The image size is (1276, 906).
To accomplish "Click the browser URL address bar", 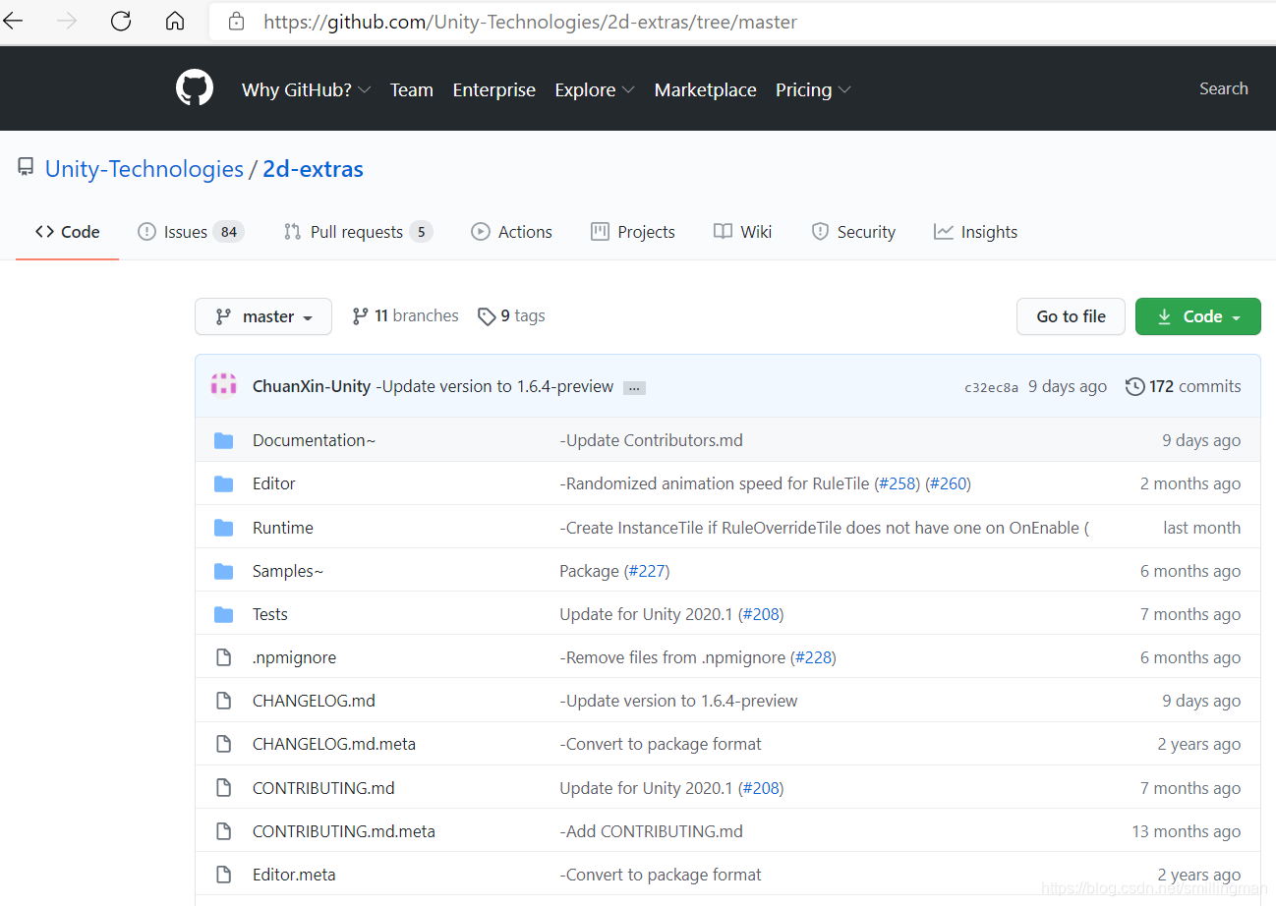I will click(742, 21).
